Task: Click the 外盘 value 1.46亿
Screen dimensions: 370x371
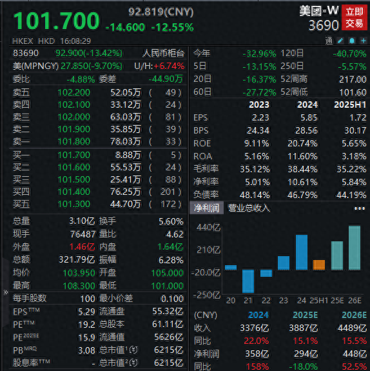Action: point(82,246)
